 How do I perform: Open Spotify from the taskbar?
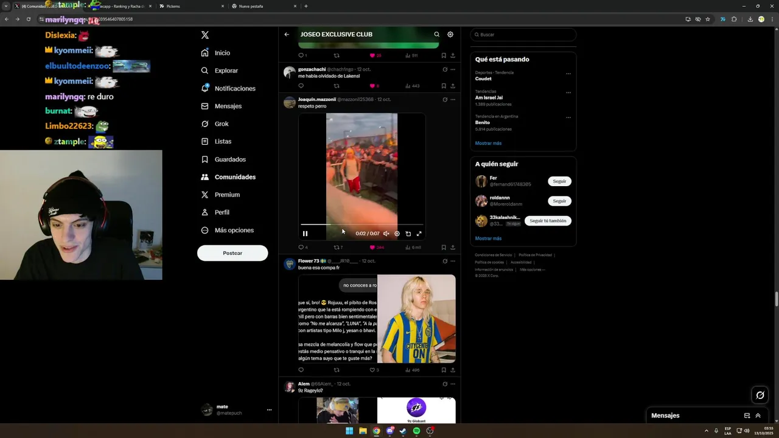click(416, 431)
